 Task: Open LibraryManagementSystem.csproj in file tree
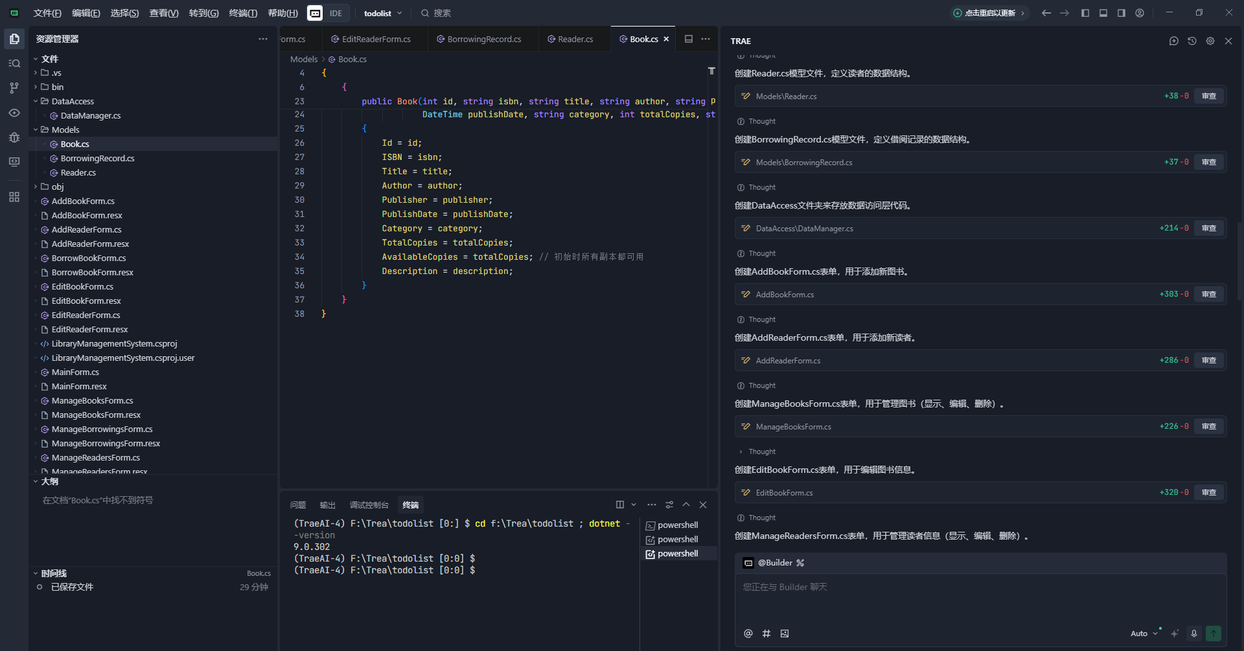(114, 344)
